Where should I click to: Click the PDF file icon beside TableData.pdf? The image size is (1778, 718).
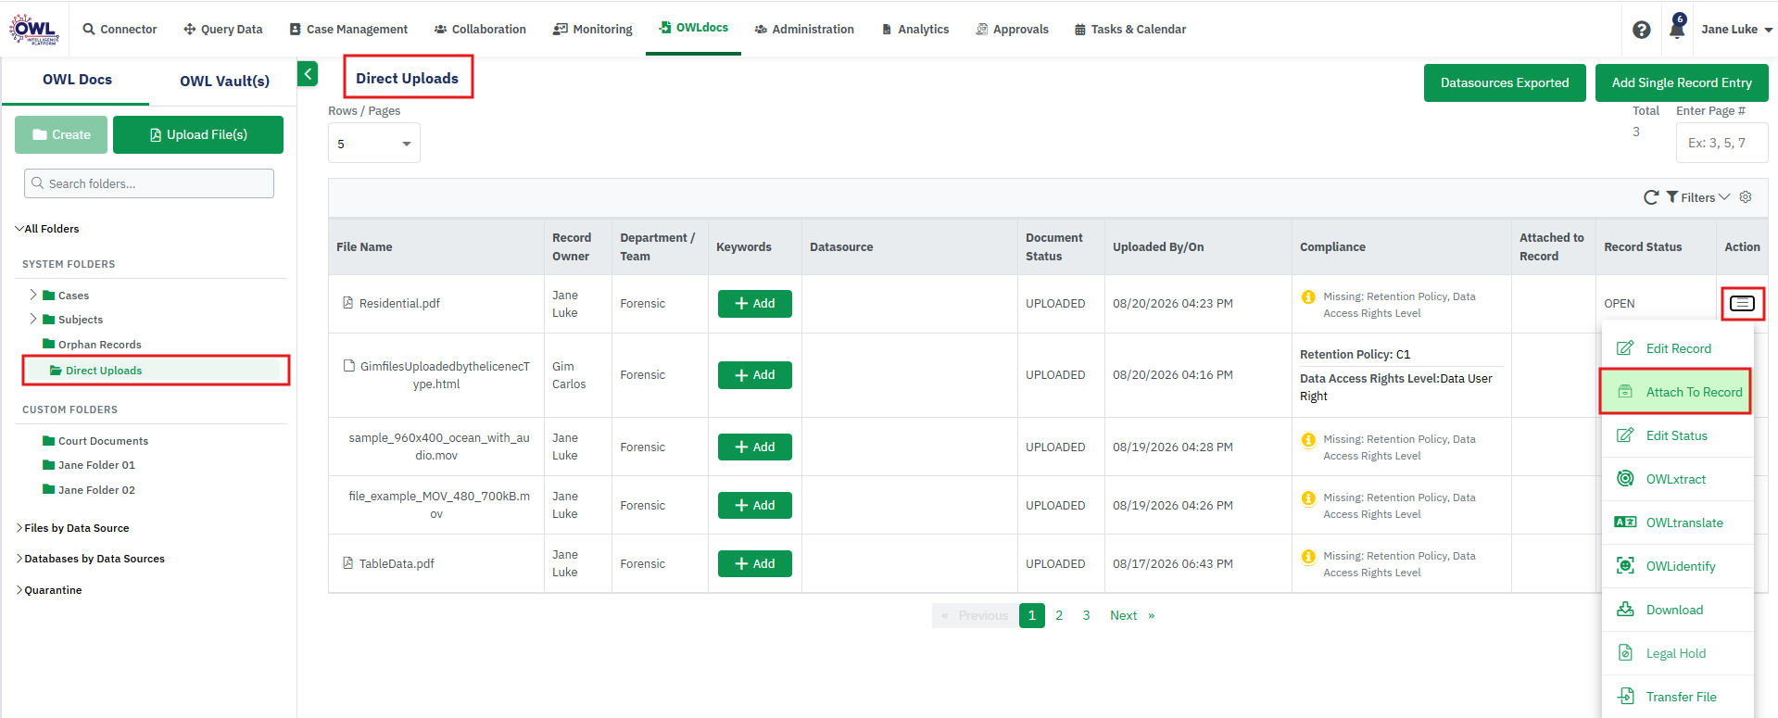(348, 563)
